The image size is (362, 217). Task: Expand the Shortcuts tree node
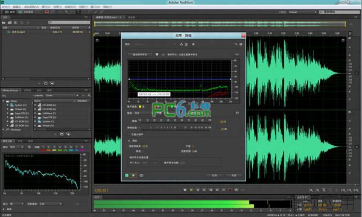(x=4, y=130)
